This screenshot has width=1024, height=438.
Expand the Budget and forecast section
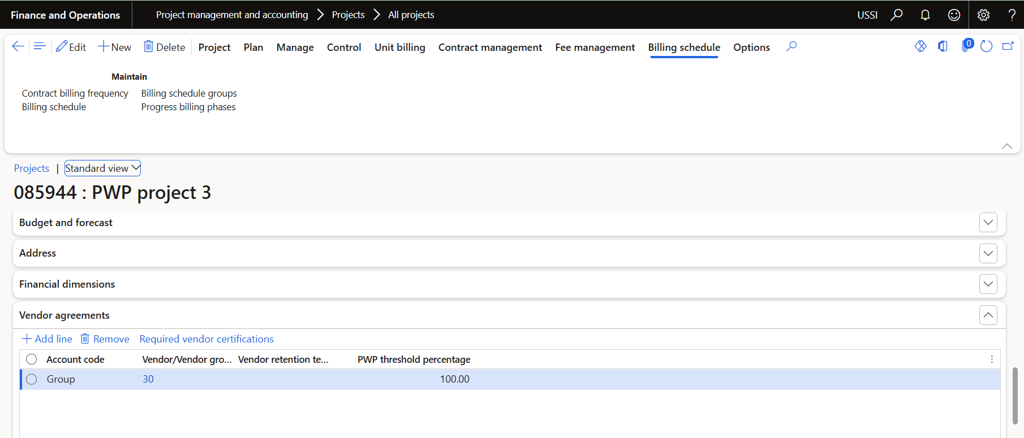988,223
